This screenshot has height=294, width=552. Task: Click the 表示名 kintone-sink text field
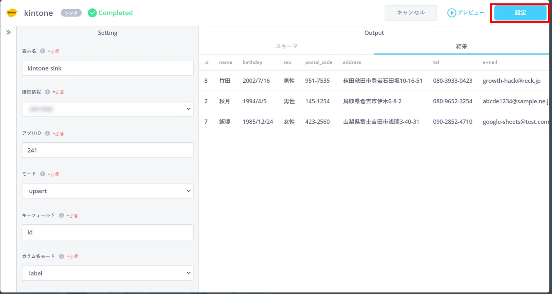[107, 68]
